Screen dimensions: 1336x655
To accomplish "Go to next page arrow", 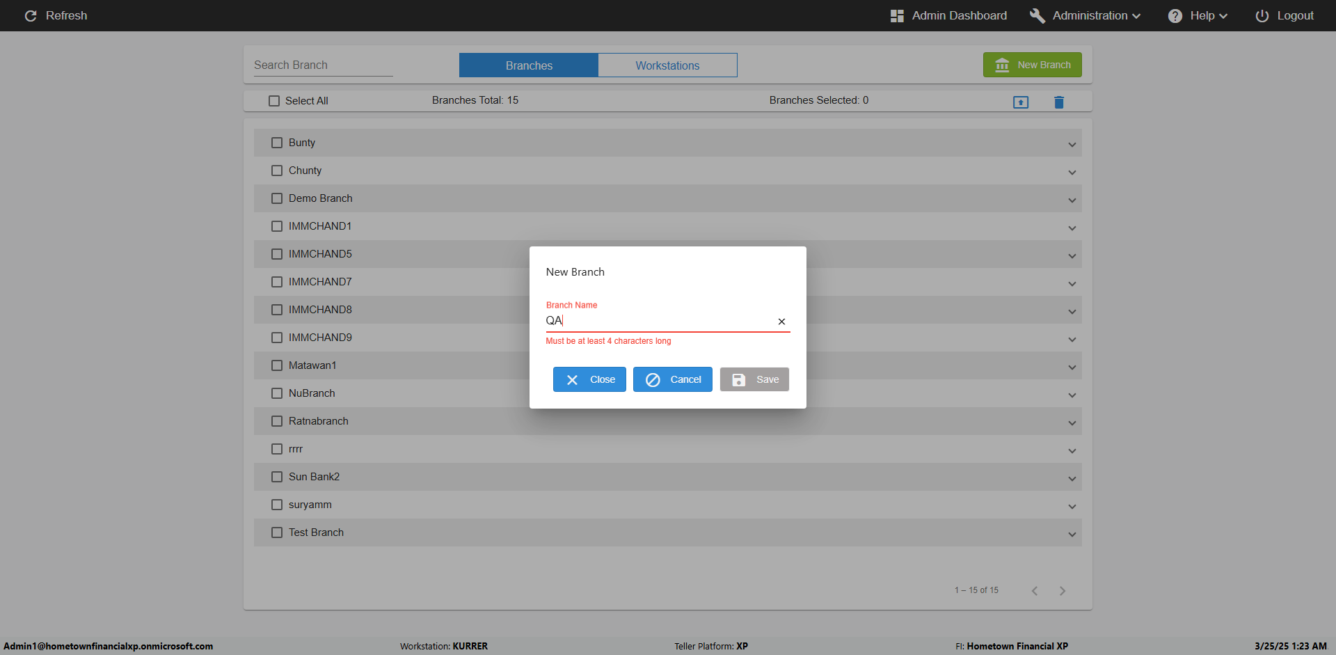I will 1063,591.
